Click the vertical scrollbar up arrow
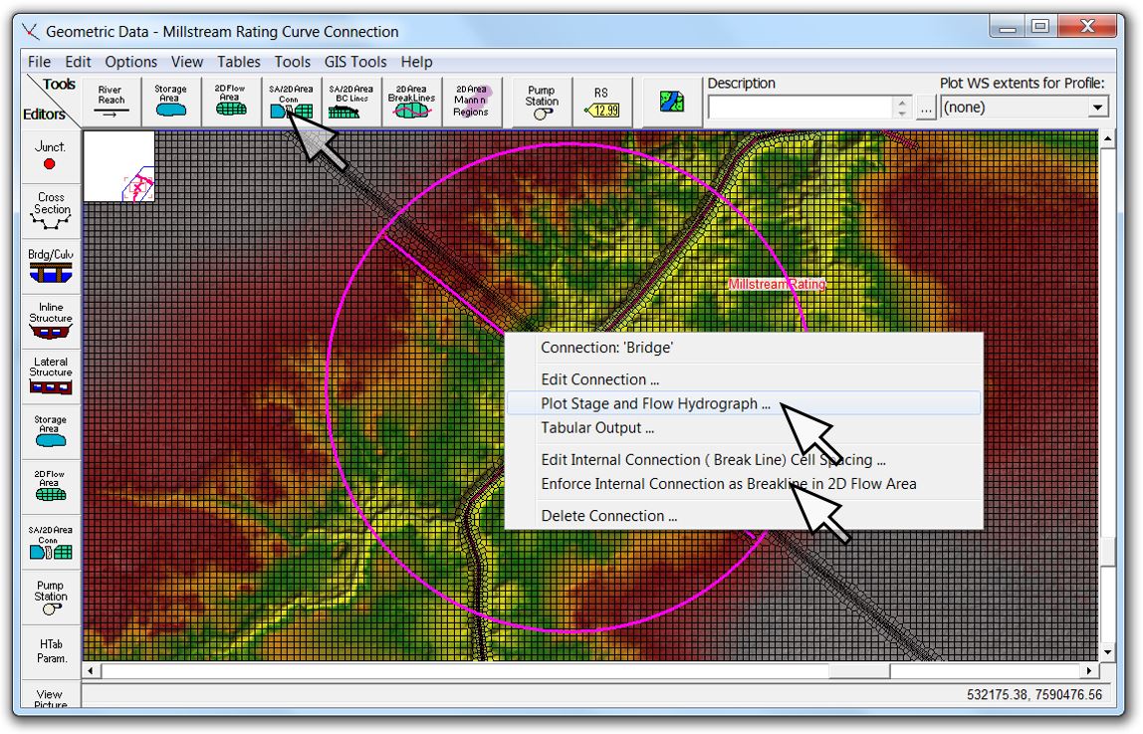1143x734 pixels. [x=1107, y=139]
